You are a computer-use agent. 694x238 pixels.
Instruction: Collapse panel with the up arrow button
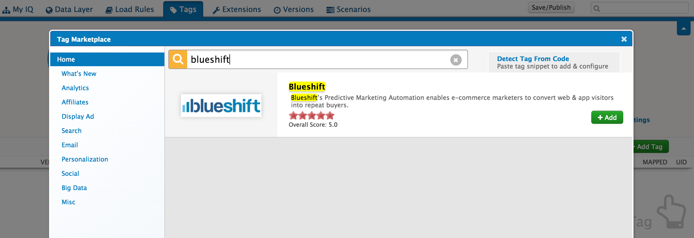(683, 28)
